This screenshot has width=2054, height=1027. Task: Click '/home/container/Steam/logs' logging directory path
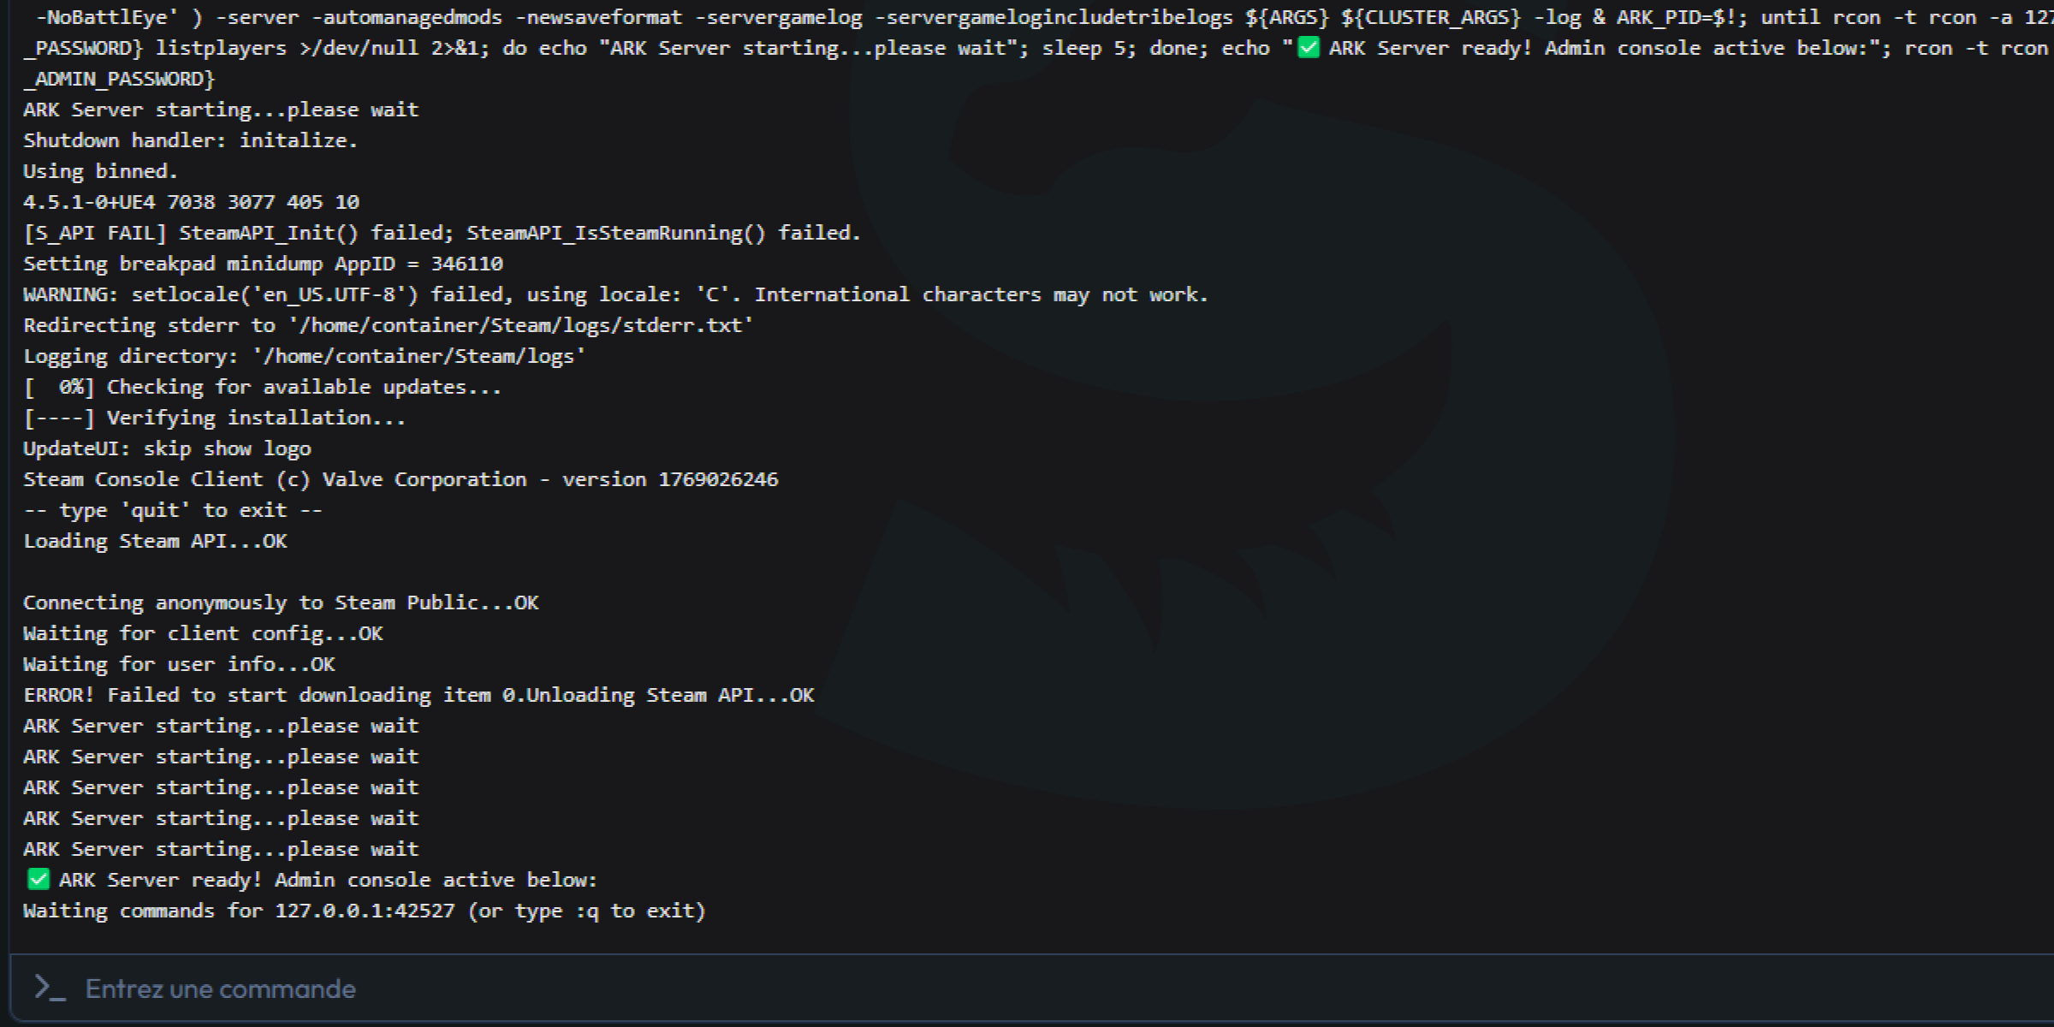point(419,356)
